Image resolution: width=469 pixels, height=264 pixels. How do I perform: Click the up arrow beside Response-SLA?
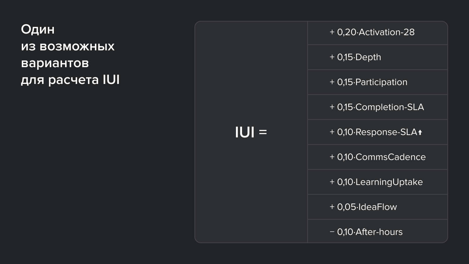420,132
